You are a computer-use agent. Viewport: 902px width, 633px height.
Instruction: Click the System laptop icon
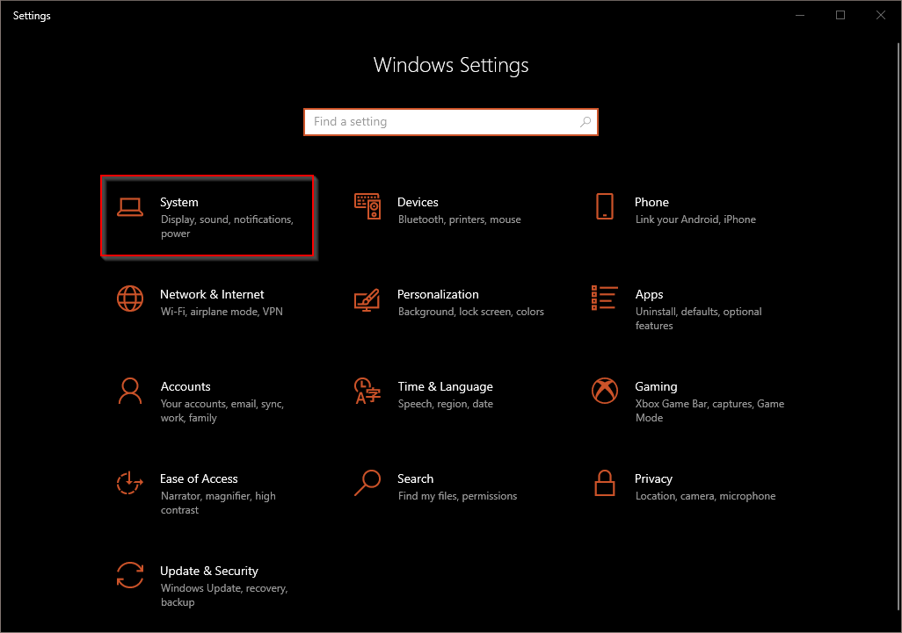pyautogui.click(x=130, y=207)
